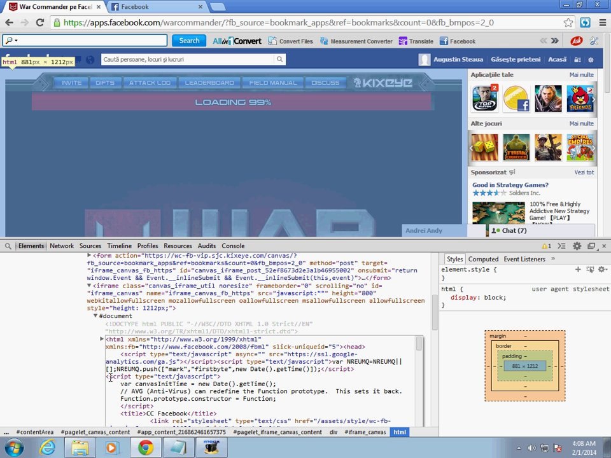Bookmark this page with the star icon
The height and width of the screenshot is (458, 611).
[568, 23]
